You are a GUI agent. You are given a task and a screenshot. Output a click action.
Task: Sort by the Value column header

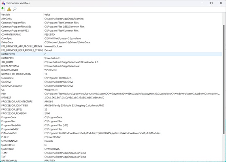point(47,15)
